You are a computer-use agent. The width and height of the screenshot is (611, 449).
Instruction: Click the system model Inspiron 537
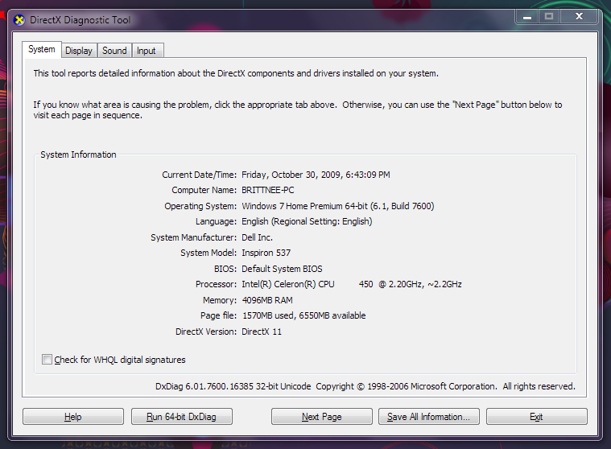266,253
